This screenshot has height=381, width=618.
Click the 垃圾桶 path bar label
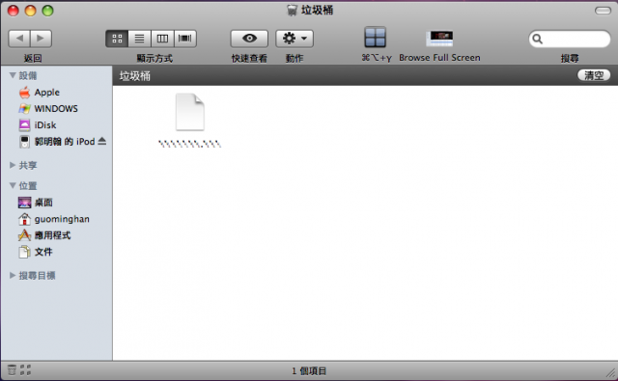pyautogui.click(x=135, y=76)
